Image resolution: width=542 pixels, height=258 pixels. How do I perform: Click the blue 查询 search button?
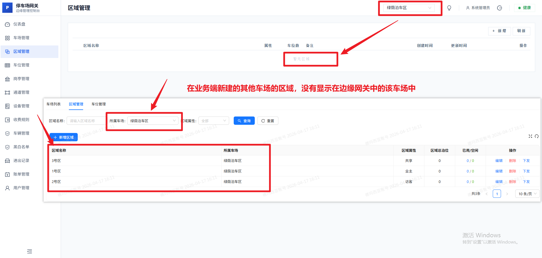pyautogui.click(x=244, y=121)
